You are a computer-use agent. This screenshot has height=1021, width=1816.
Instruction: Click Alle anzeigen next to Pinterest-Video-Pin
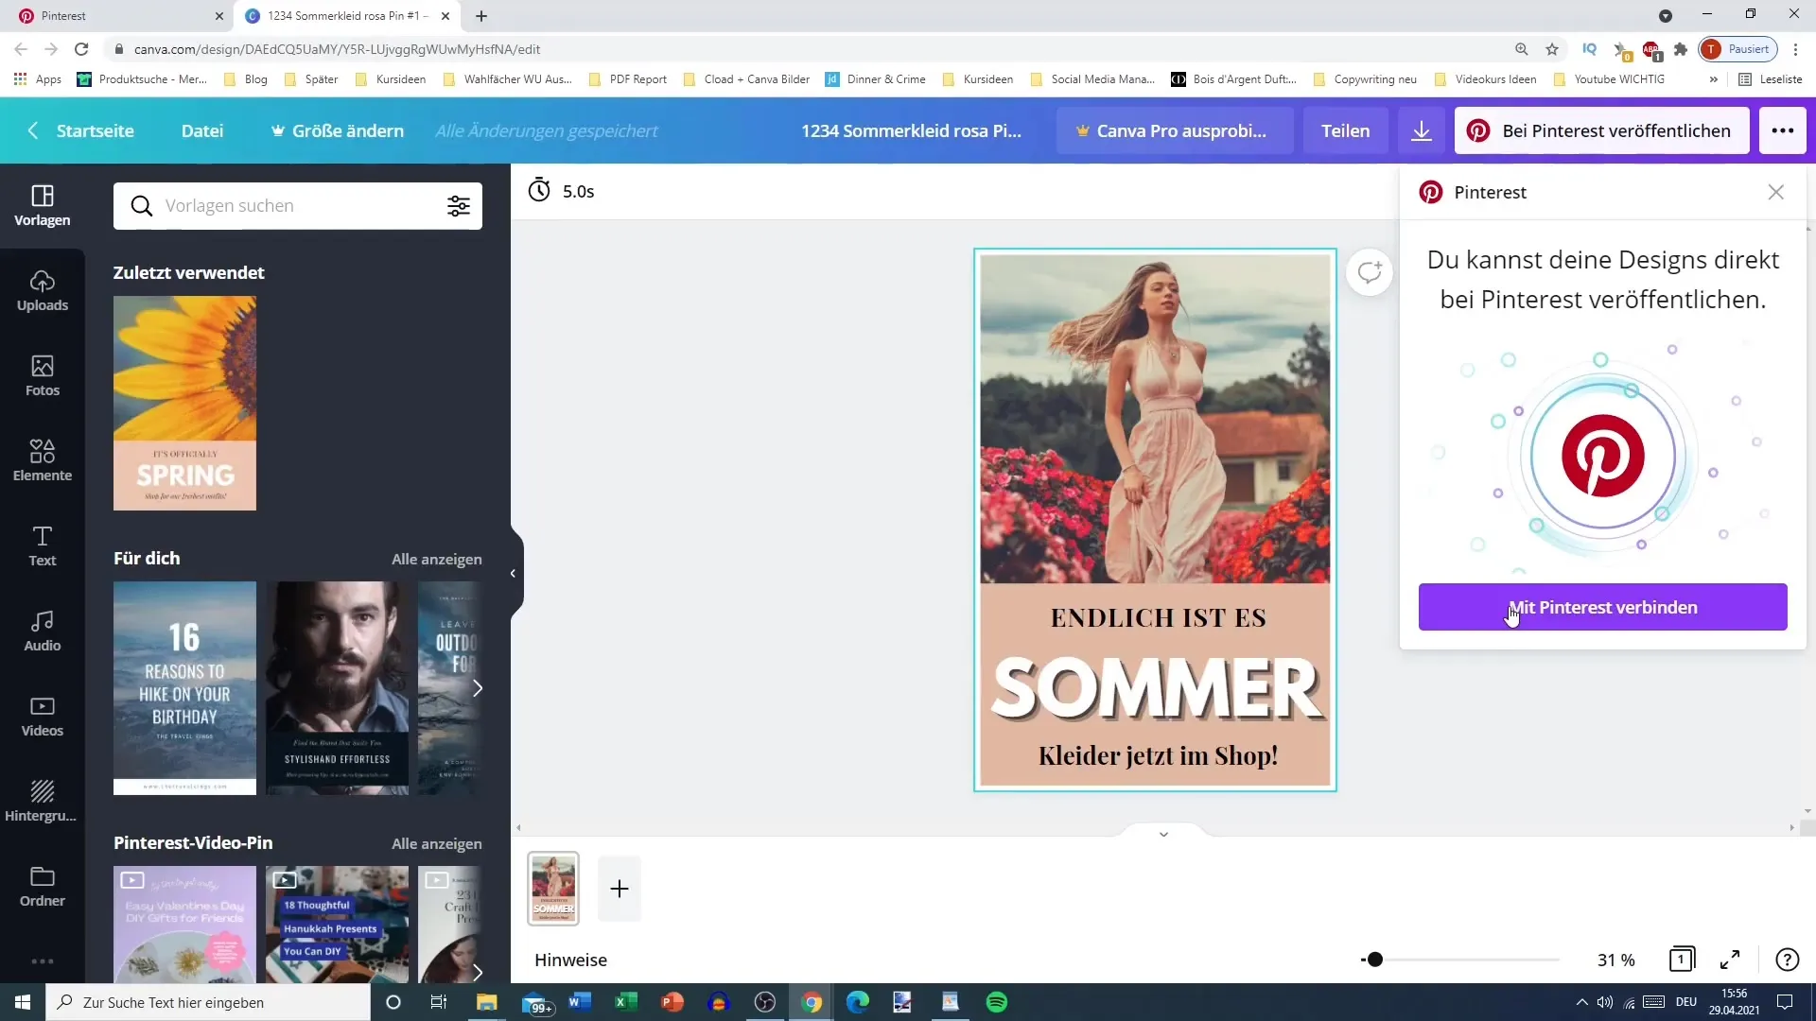(x=437, y=843)
